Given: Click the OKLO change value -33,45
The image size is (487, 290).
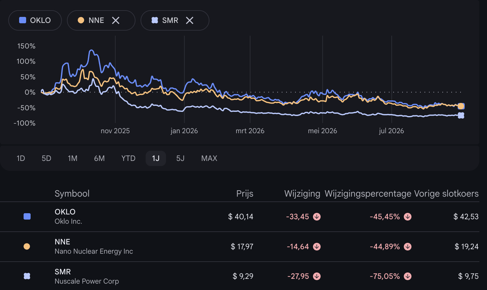Looking at the screenshot, I should click(297, 217).
